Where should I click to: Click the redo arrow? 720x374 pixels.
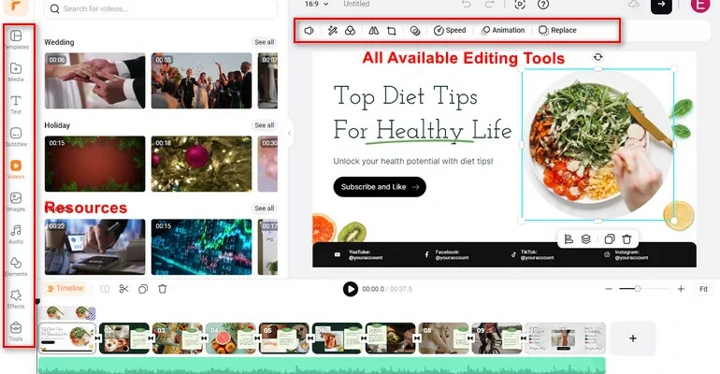[x=489, y=4]
